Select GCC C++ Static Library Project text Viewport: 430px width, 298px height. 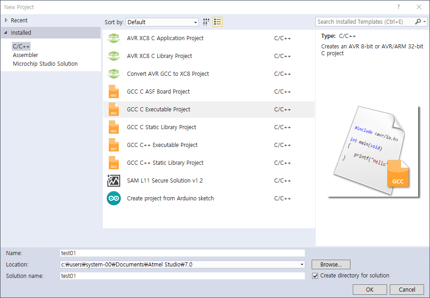coord(165,163)
